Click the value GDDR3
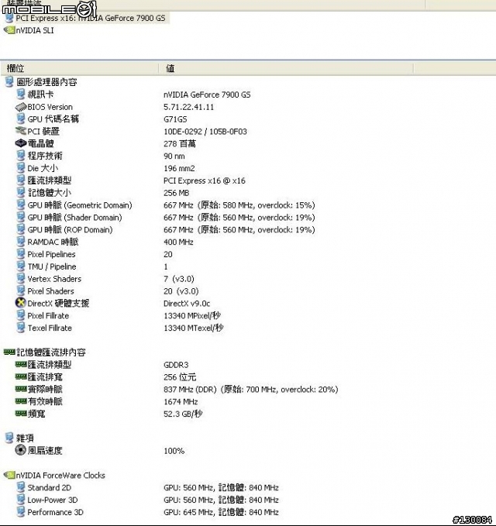The width and height of the screenshot is (496, 526). point(176,365)
